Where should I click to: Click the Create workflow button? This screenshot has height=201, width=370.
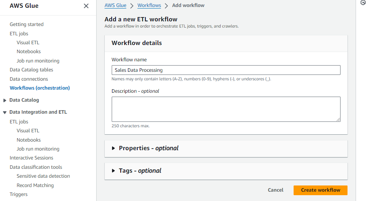click(320, 190)
